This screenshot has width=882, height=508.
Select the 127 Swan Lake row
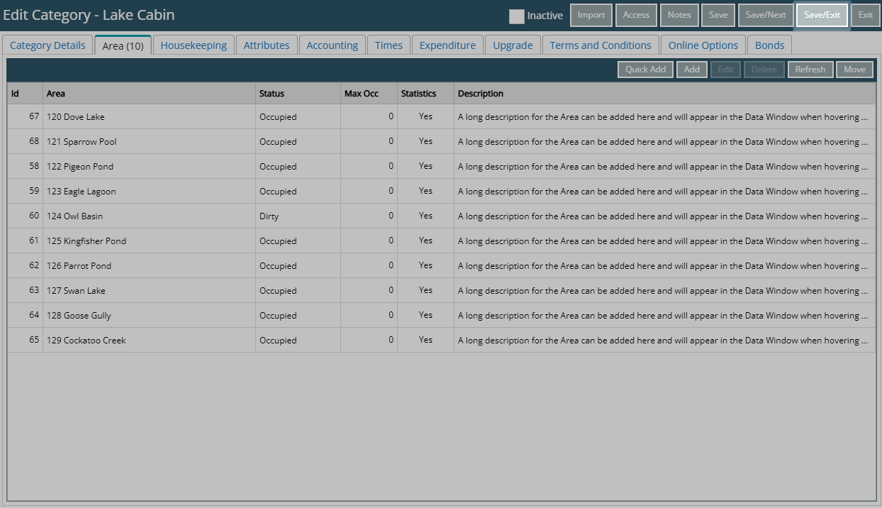click(442, 290)
